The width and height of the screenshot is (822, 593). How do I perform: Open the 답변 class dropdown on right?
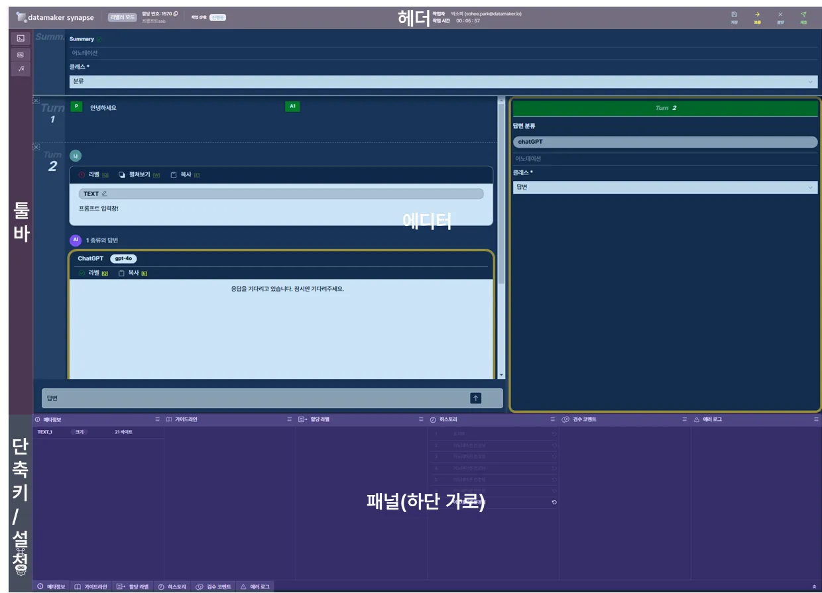click(x=665, y=188)
